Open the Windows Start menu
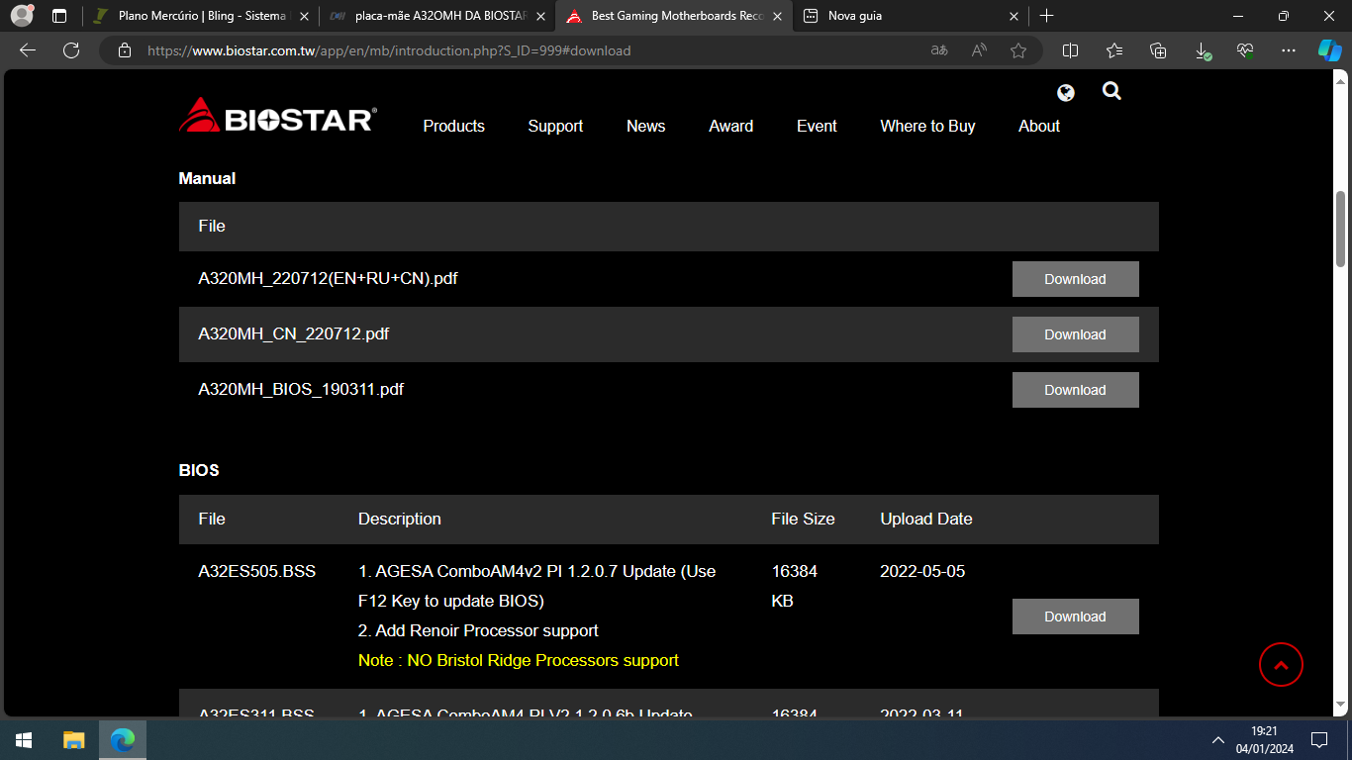The height and width of the screenshot is (760, 1352). point(24,740)
